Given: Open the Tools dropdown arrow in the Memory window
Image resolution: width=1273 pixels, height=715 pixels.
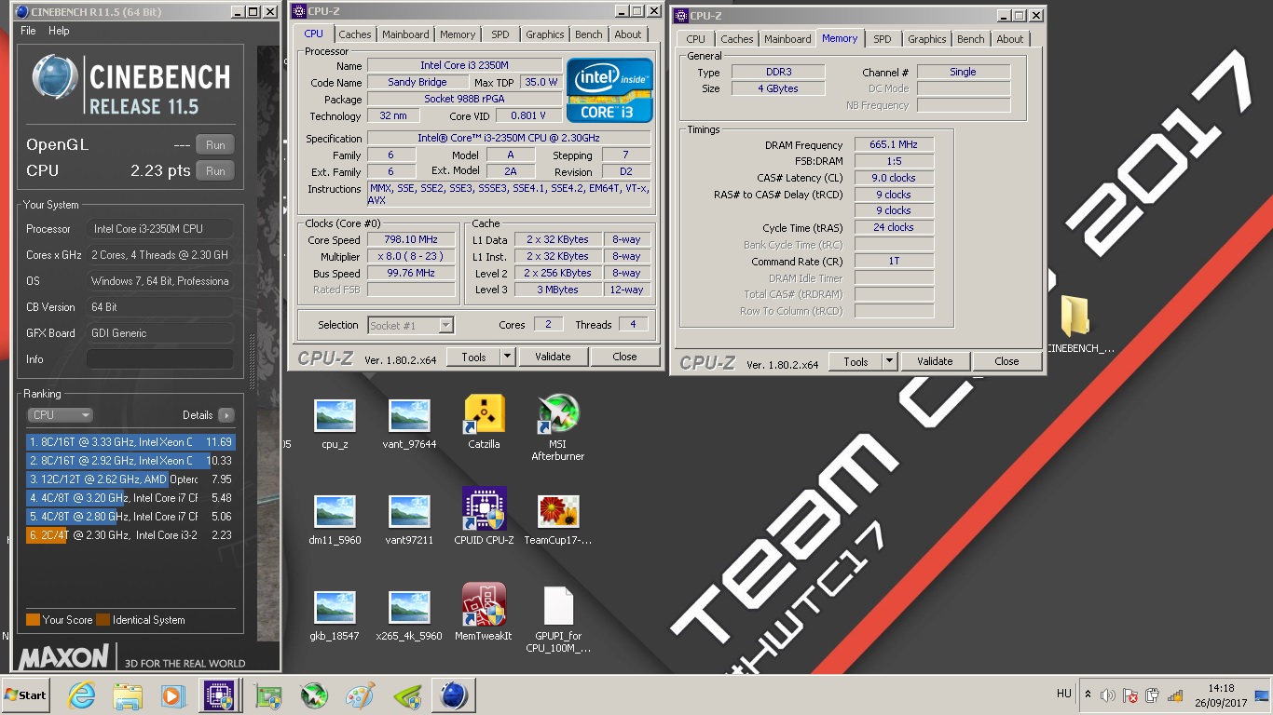Looking at the screenshot, I should pyautogui.click(x=889, y=361).
